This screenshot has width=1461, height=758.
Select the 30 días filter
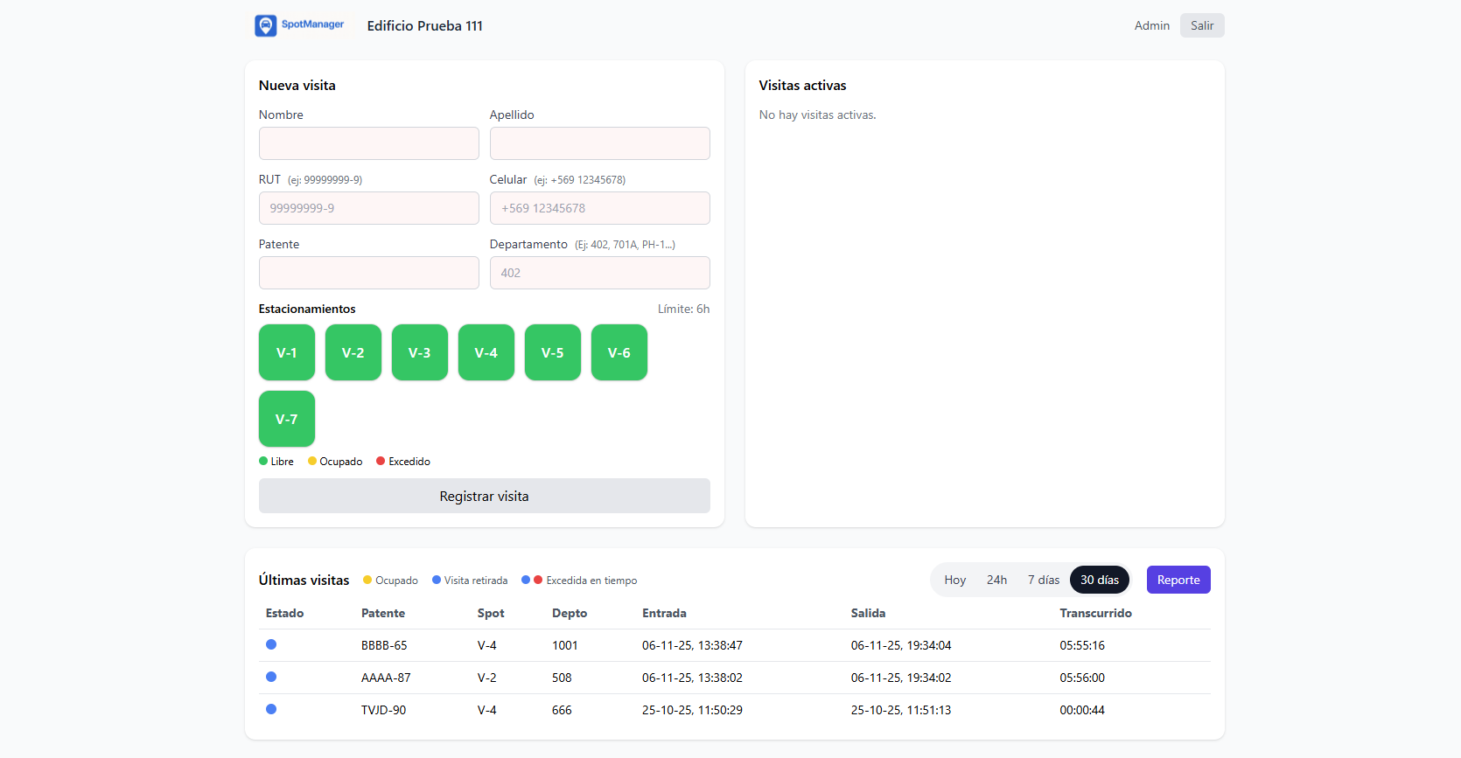tap(1099, 580)
